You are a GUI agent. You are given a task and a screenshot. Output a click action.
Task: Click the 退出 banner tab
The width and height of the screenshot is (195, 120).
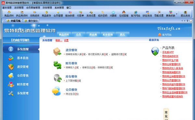(122, 34)
